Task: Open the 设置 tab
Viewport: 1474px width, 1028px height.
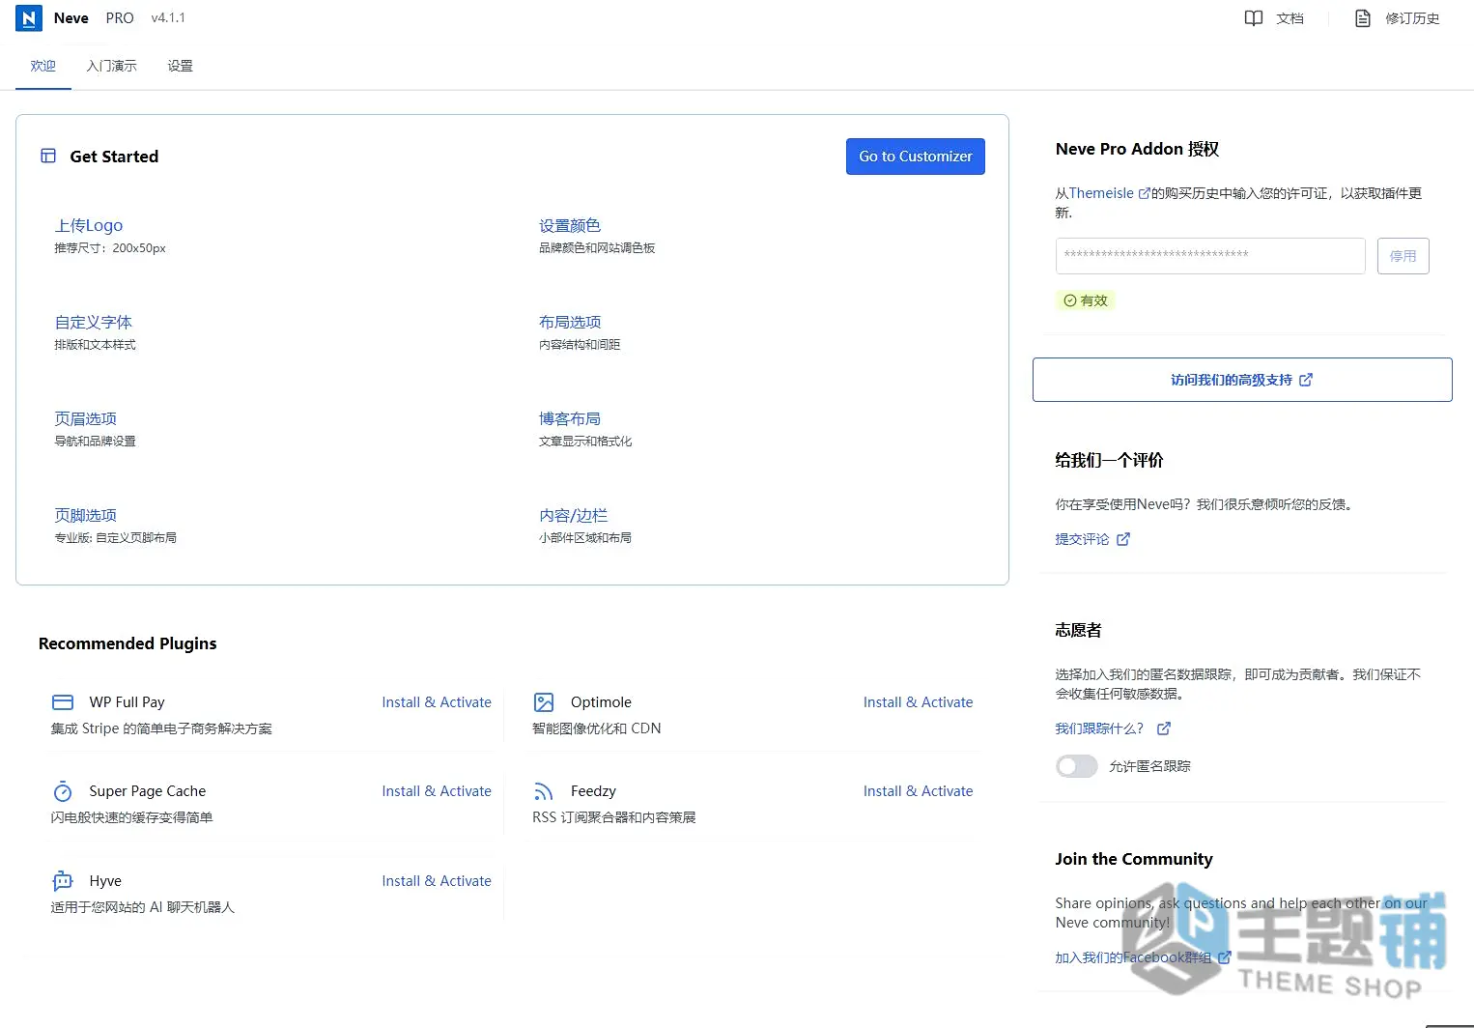Action: coord(180,66)
